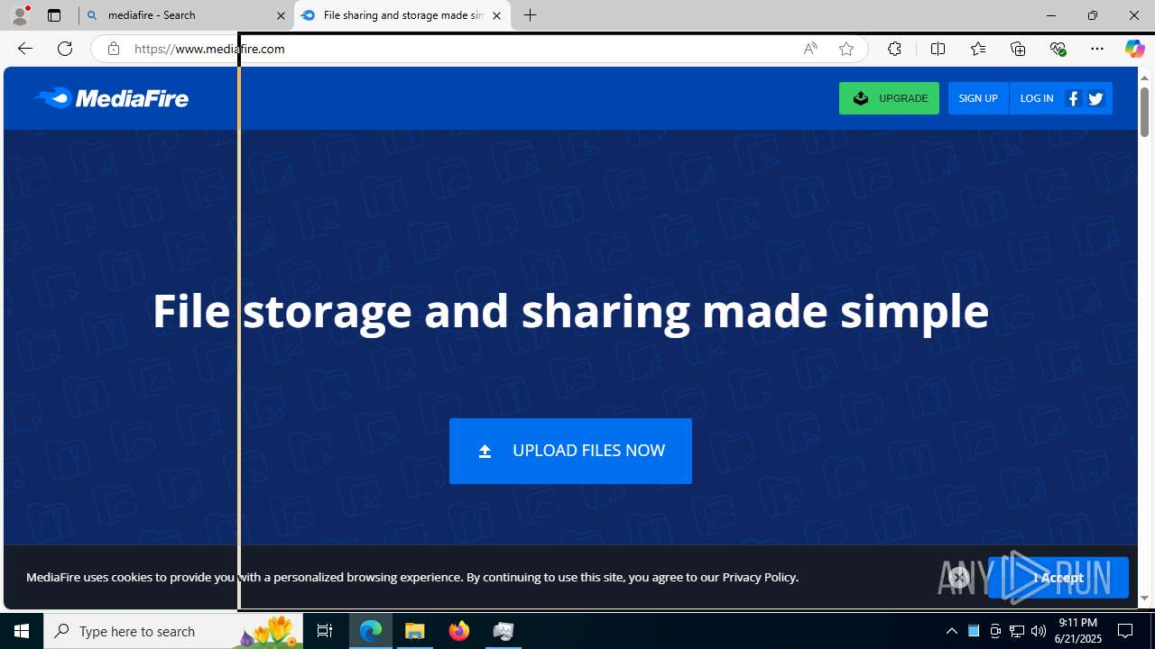Open File Explorer from taskbar

415,631
